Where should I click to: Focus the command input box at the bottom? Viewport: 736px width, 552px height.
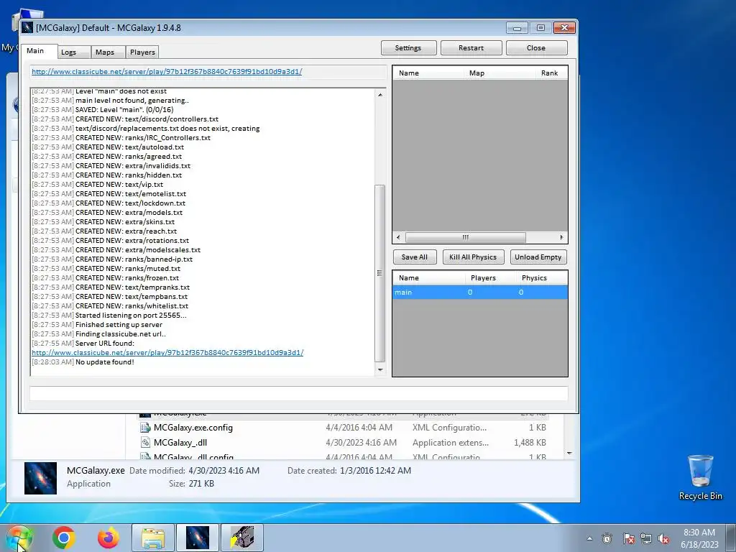coord(298,393)
